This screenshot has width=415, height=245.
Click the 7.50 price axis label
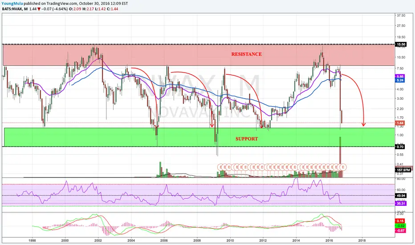click(x=400, y=68)
